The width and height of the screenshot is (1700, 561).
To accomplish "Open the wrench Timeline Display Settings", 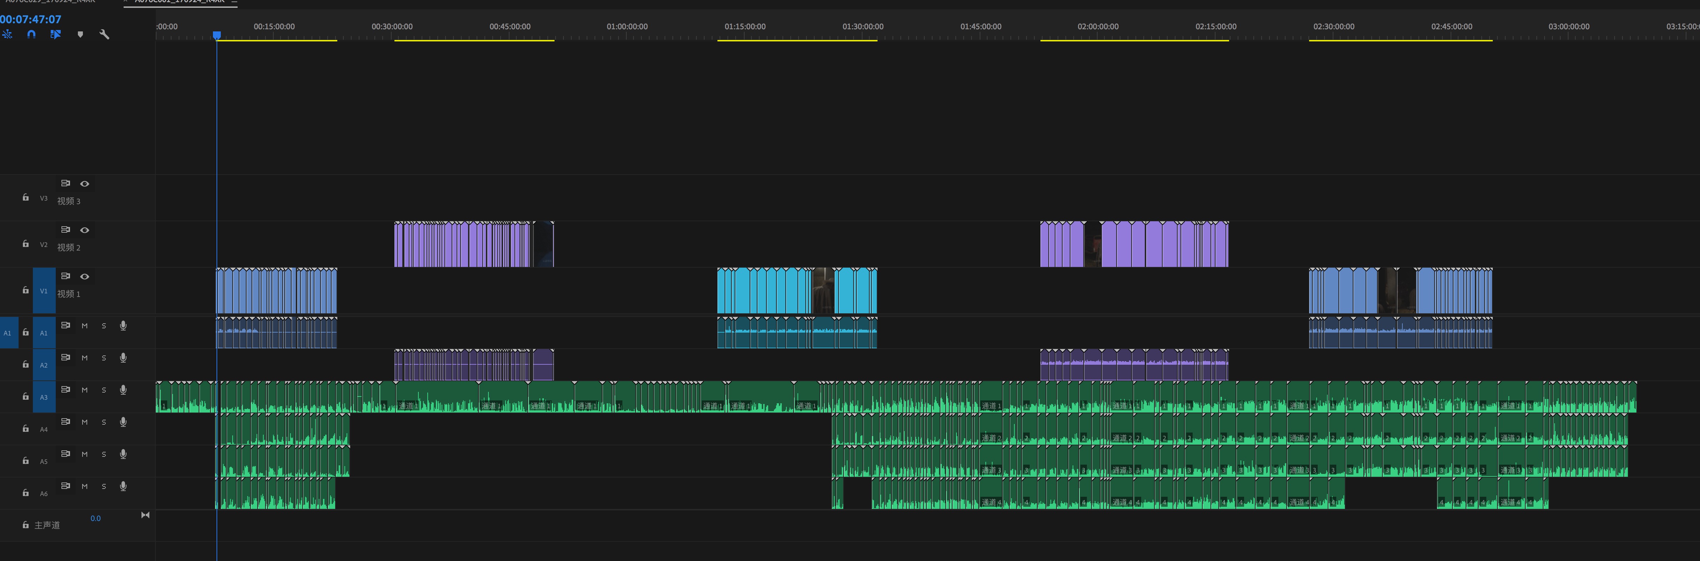I will 104,34.
